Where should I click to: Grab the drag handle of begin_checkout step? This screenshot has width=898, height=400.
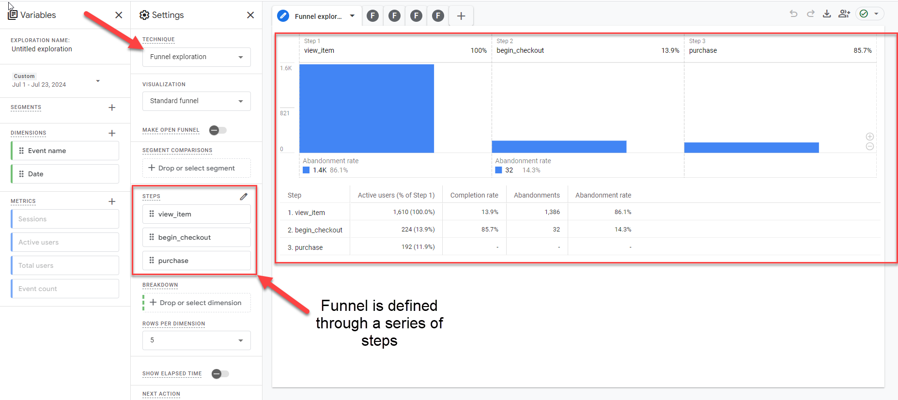click(152, 237)
